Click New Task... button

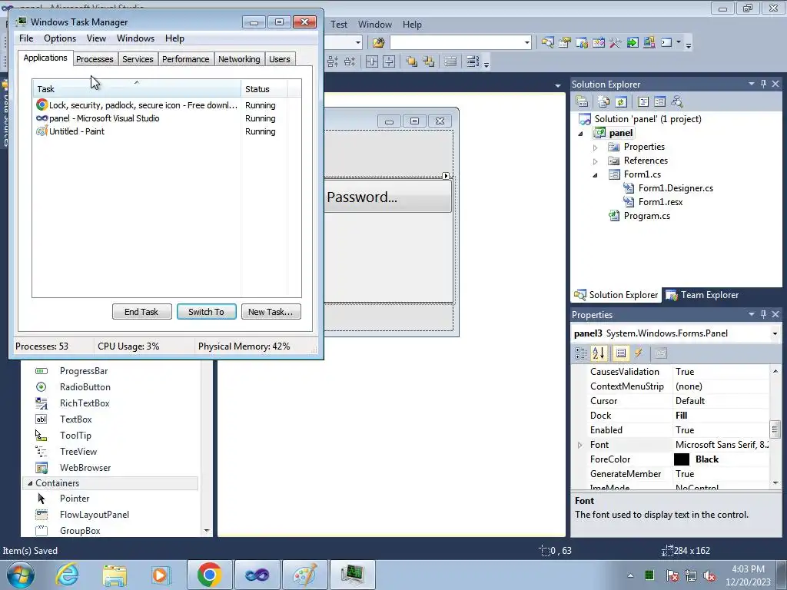click(x=271, y=312)
